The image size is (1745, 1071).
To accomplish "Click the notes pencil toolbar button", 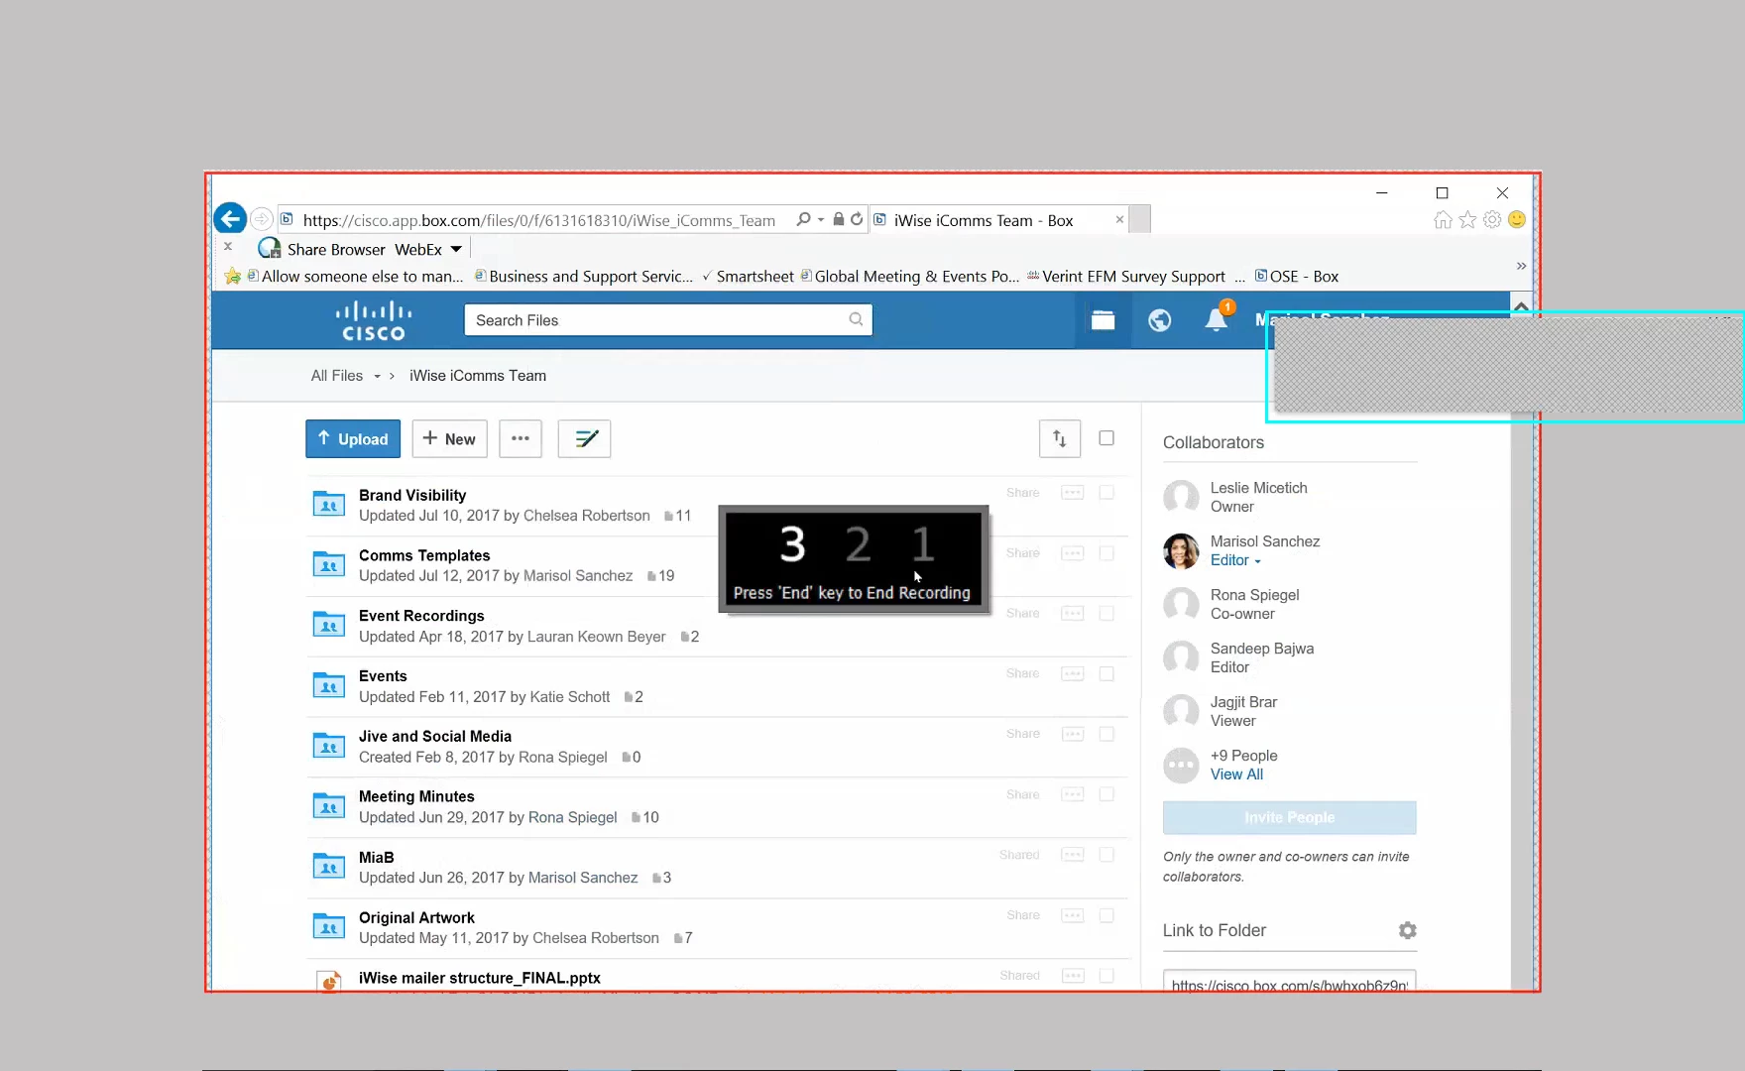I will (x=585, y=438).
